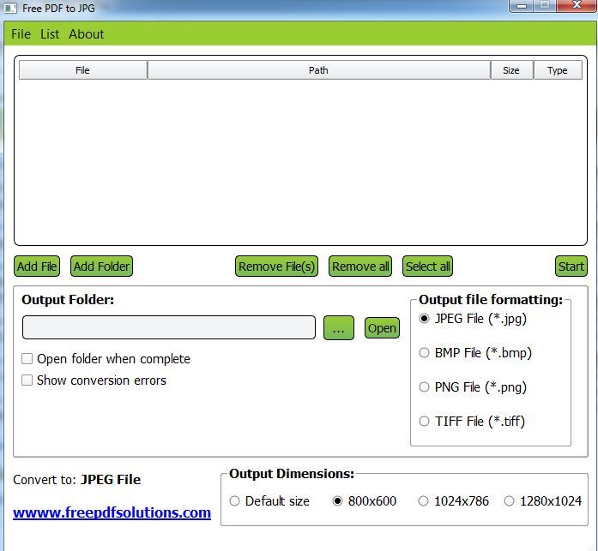Image resolution: width=598 pixels, height=551 pixels.
Task: Browse for output folder with ... button
Action: tap(339, 328)
